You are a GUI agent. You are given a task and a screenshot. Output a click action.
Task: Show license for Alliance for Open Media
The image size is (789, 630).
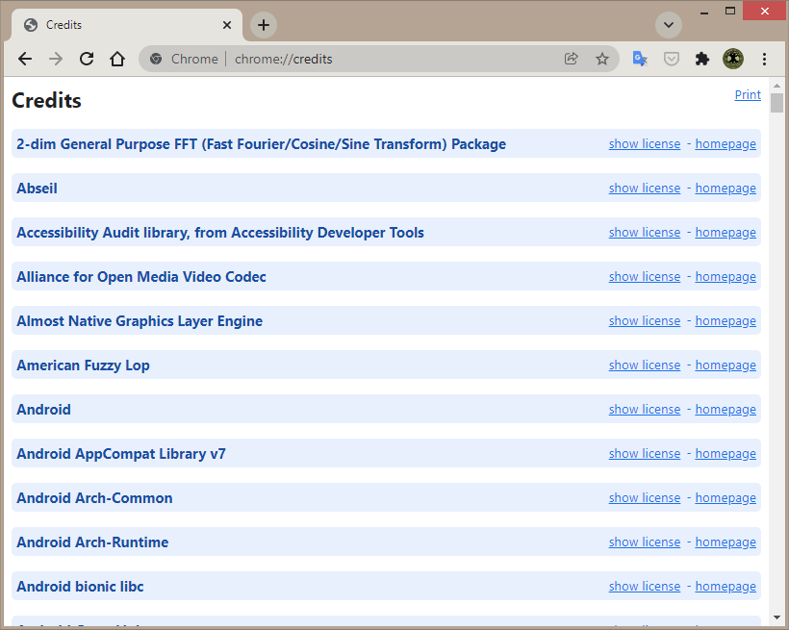[x=645, y=277]
